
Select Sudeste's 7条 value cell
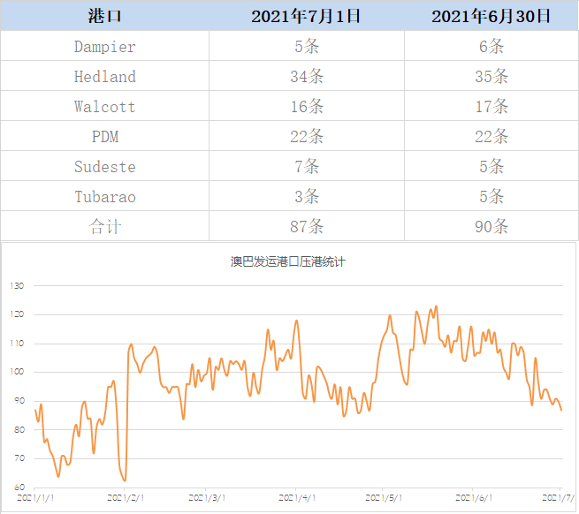click(307, 167)
